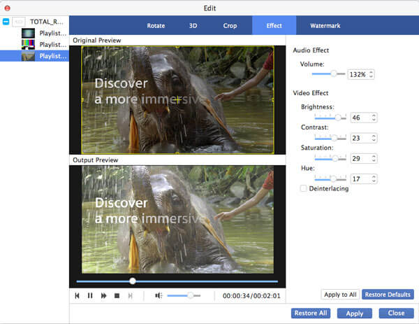Pause the video preview

click(90, 295)
